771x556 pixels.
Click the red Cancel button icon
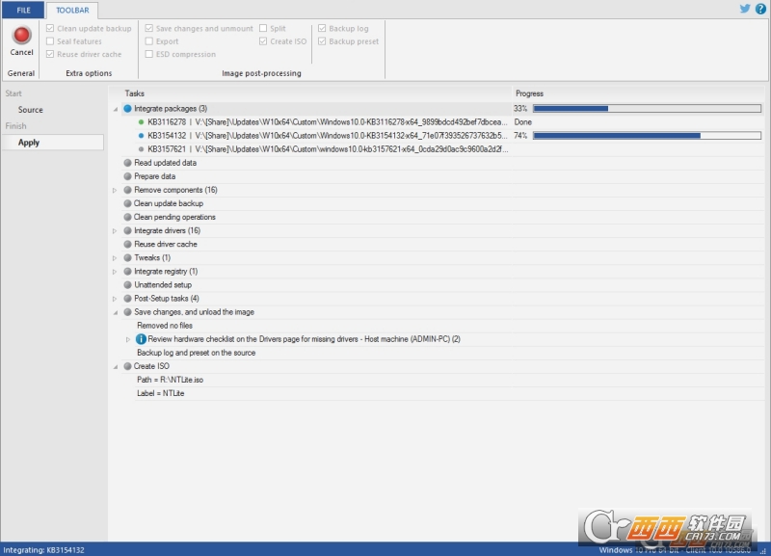[x=21, y=35]
